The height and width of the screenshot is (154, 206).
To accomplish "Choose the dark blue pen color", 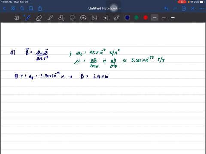I will 127,18.
